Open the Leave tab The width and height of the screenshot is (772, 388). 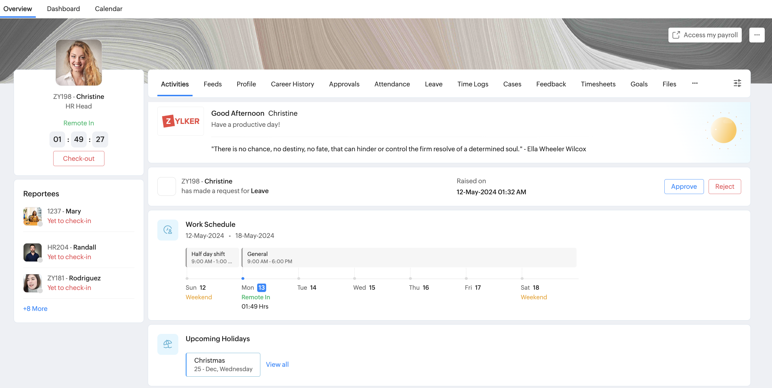[x=433, y=84]
